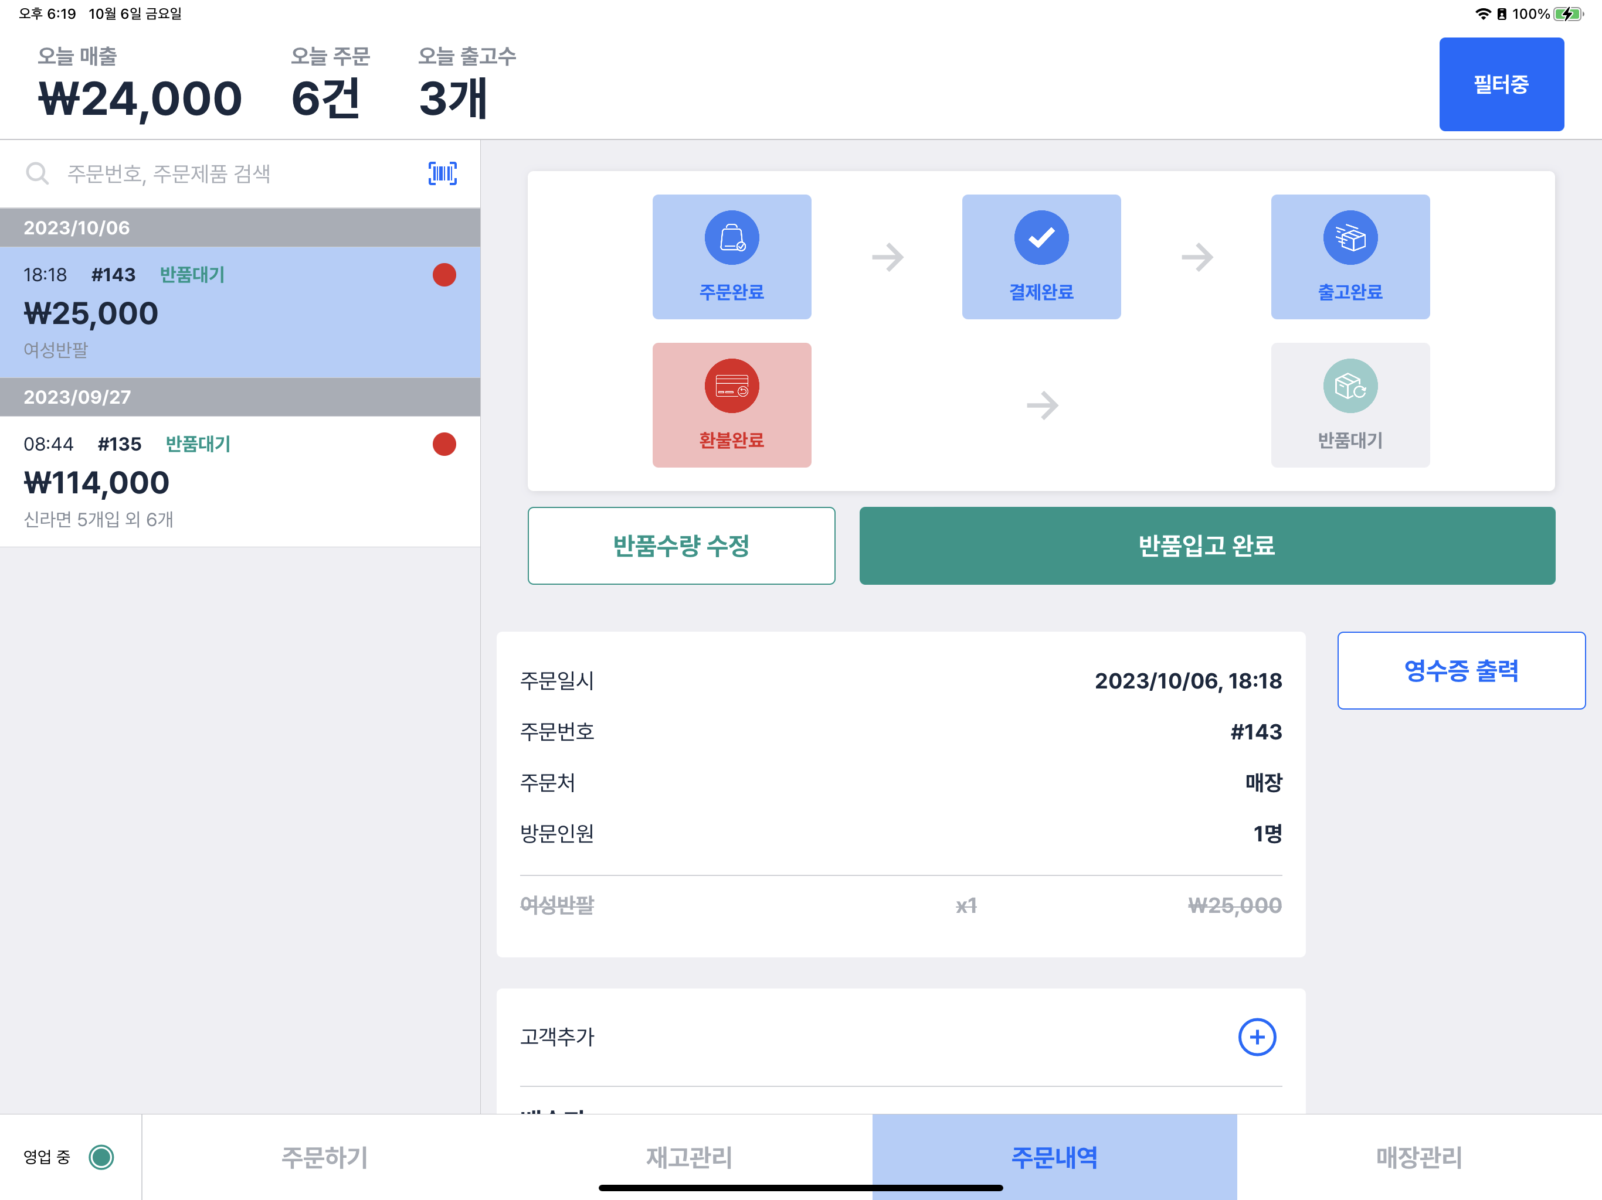The width and height of the screenshot is (1602, 1200).
Task: Click the red dot on order #135
Action: point(444,444)
